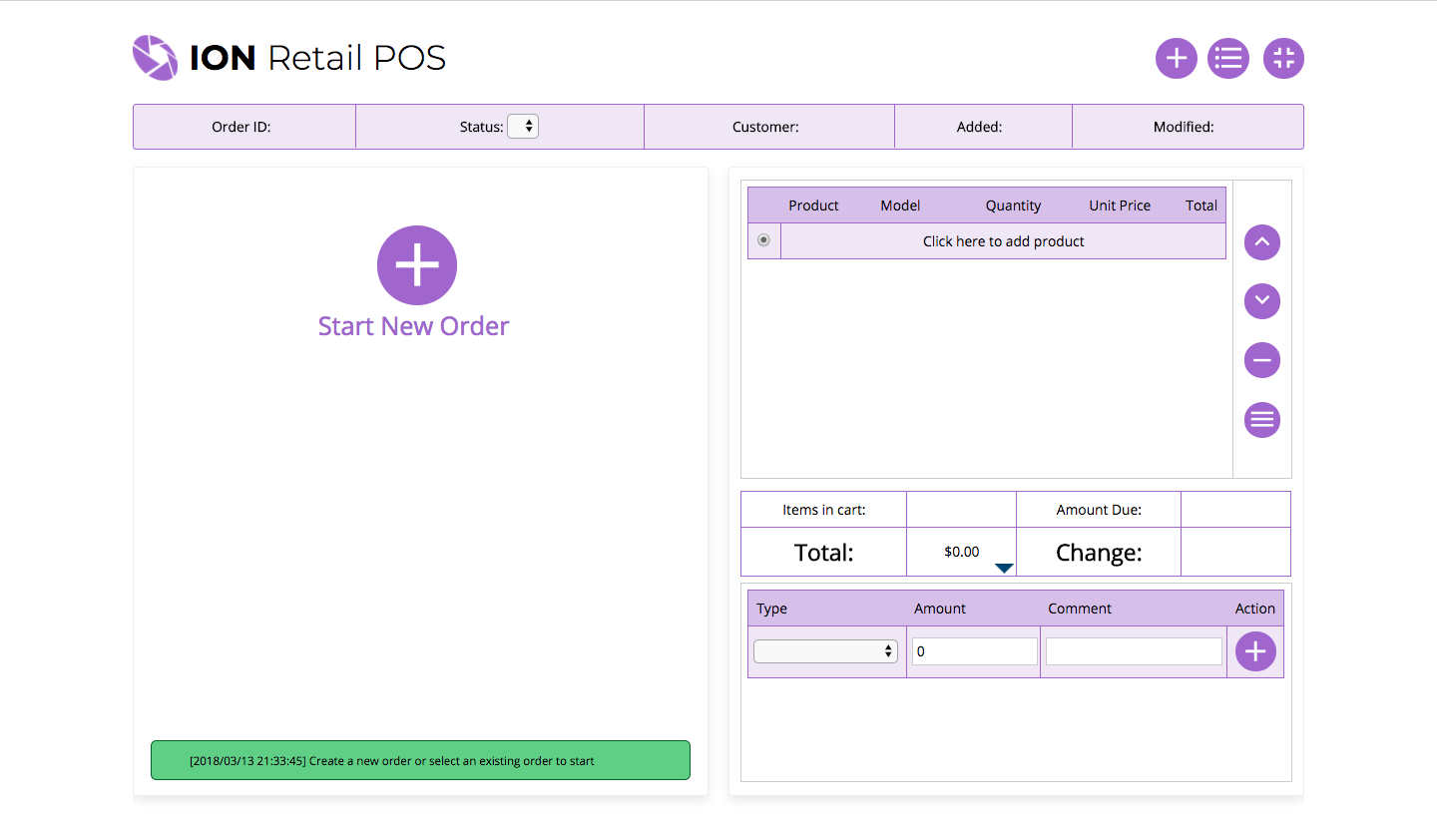Click the payment Comment input field
The width and height of the screenshot is (1437, 825).
pos(1133,651)
